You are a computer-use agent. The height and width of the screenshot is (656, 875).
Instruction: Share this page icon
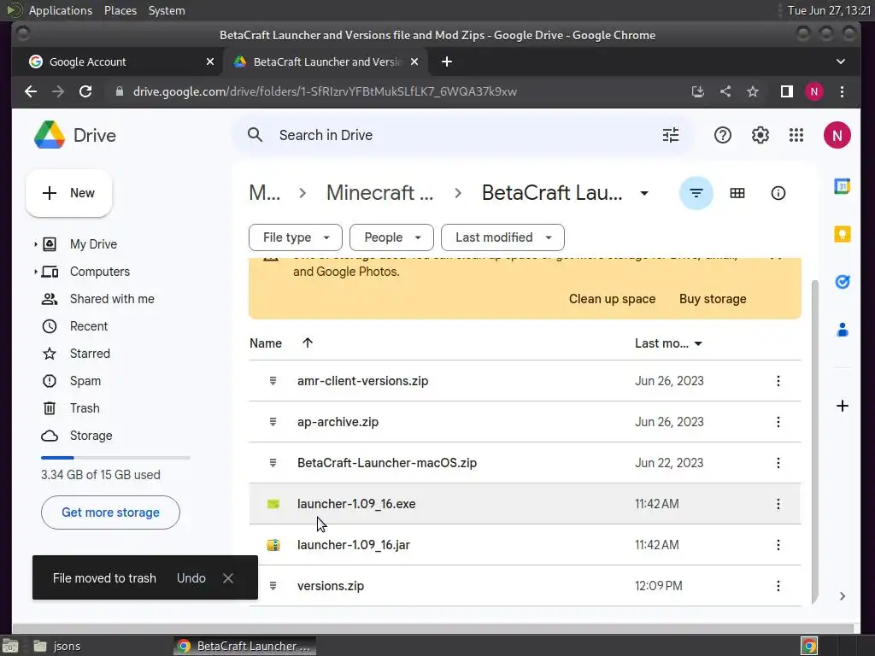pyautogui.click(x=725, y=91)
